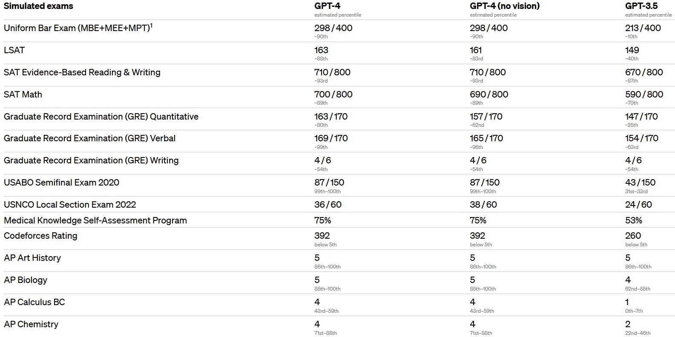Select the USABO score 43 / 150
675x337 pixels.
pyautogui.click(x=640, y=183)
